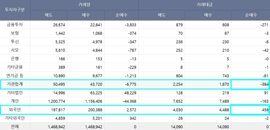Select the 거래량 group header
Screen dimensions: 270x130
[x=84, y=5]
